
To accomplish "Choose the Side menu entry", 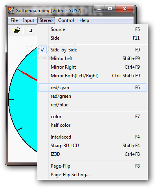I will tap(92, 38).
